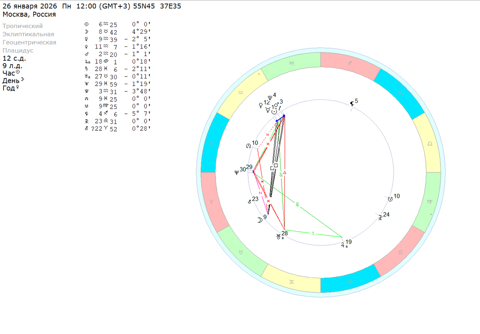Click the planet glyph labeled 24 in Leo

pos(380,217)
